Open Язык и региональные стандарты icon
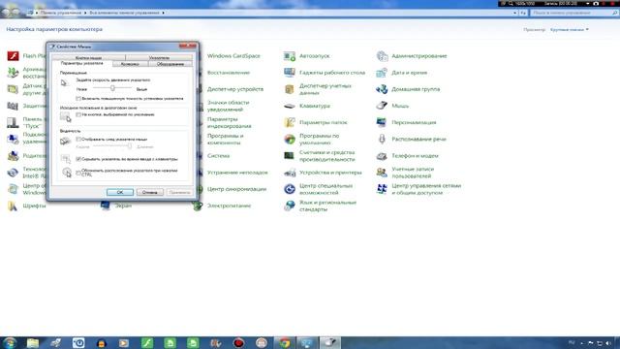 [x=290, y=206]
